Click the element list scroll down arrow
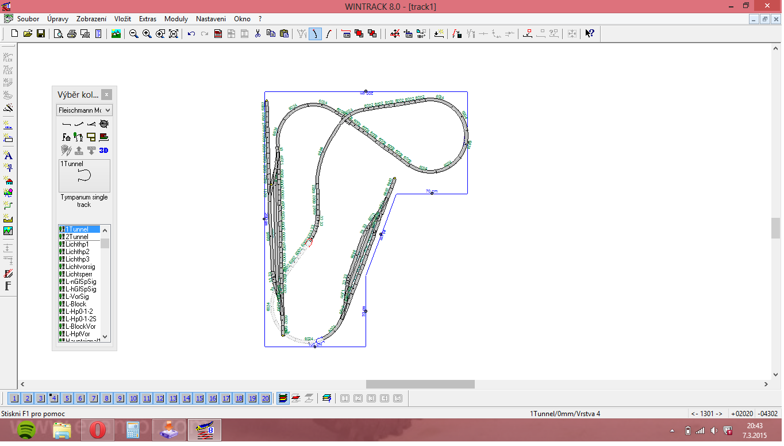The image size is (784, 446). click(105, 337)
